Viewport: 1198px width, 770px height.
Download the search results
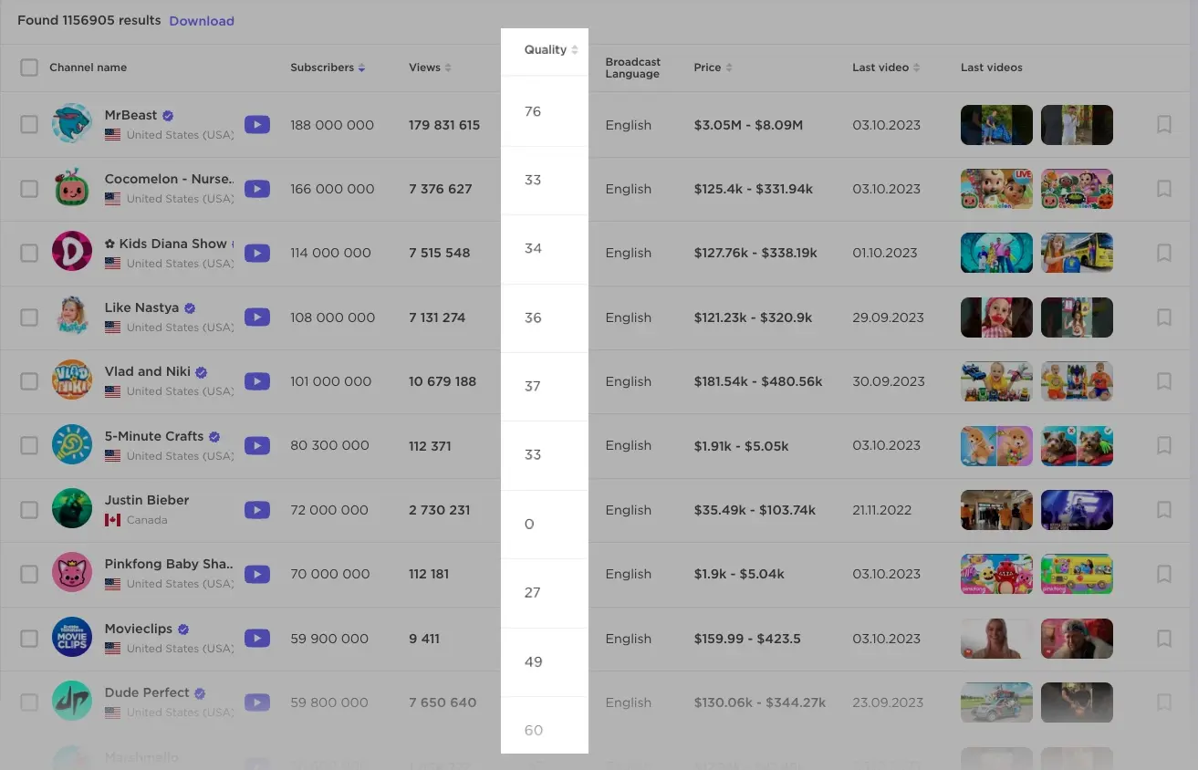tap(202, 21)
